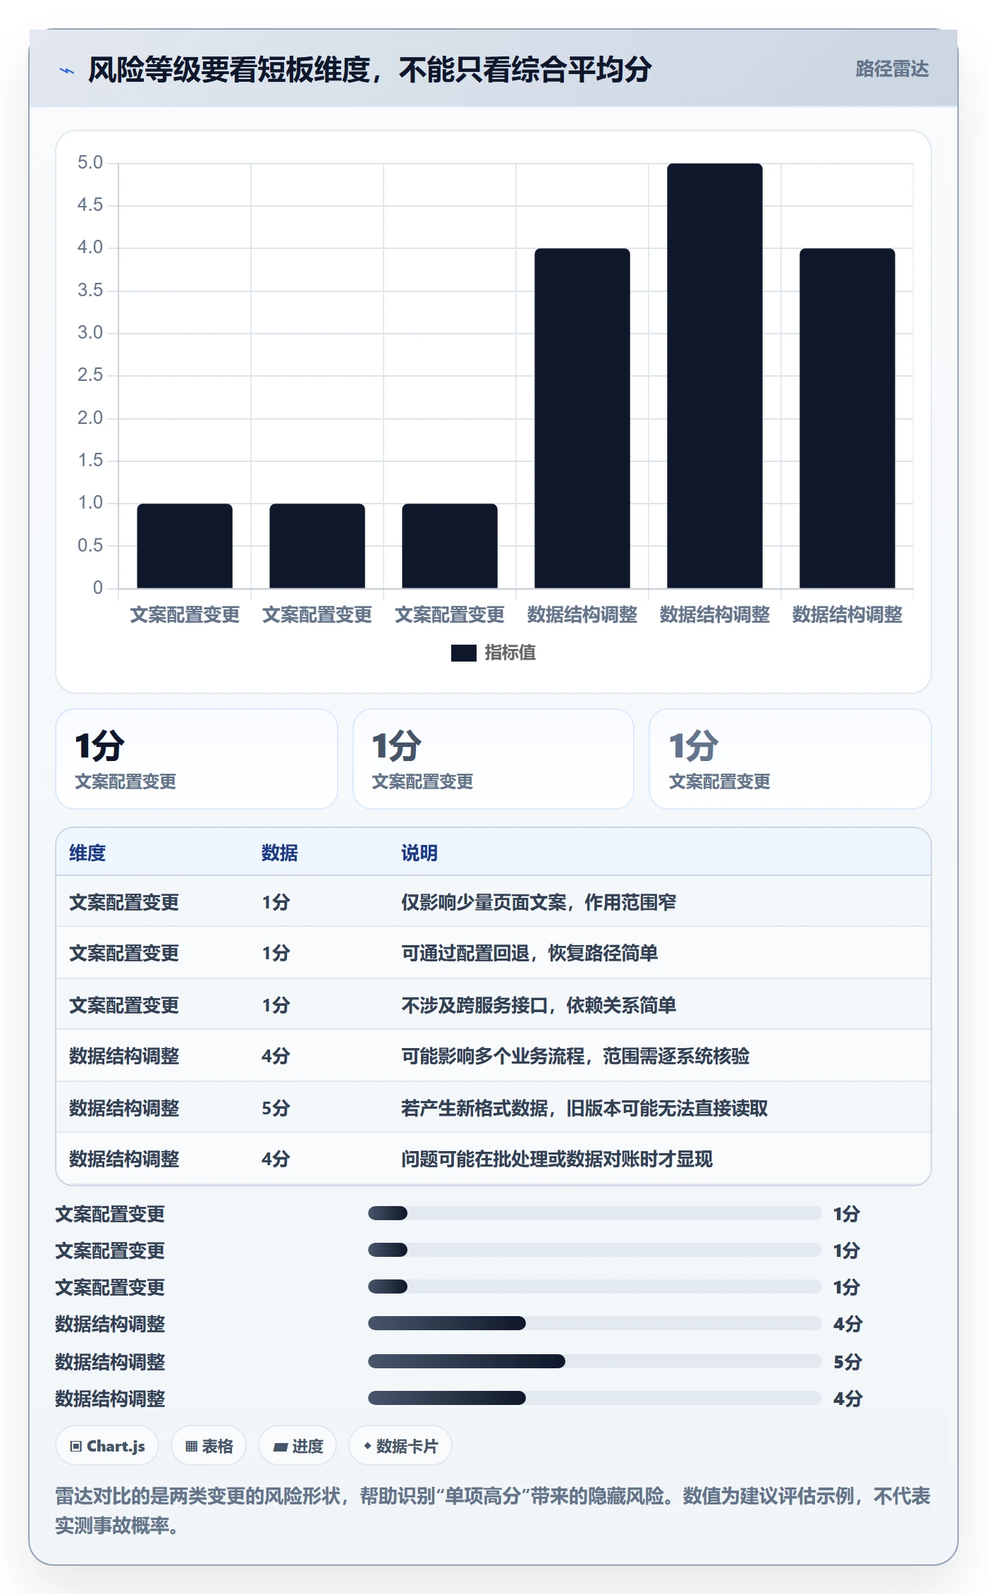Select the Chart.js tag chip

pos(107,1446)
